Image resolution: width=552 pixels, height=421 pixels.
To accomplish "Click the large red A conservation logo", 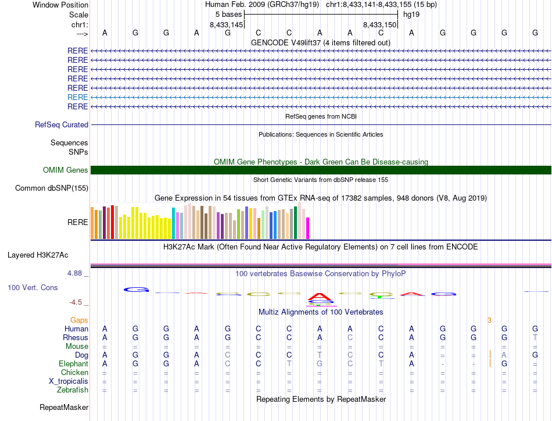I will 320,297.
